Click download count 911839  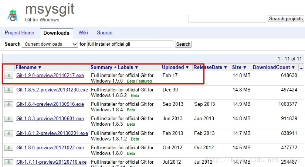point(289,118)
